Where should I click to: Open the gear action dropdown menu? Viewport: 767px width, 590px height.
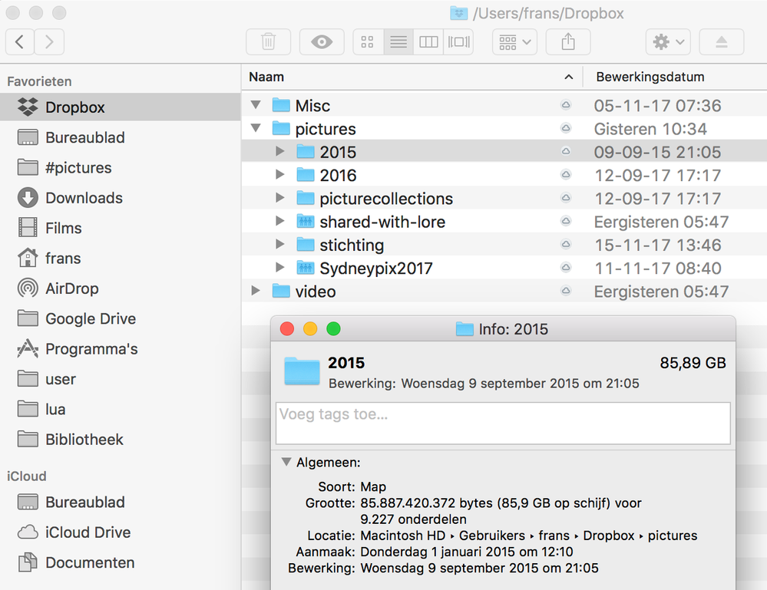[x=669, y=42]
